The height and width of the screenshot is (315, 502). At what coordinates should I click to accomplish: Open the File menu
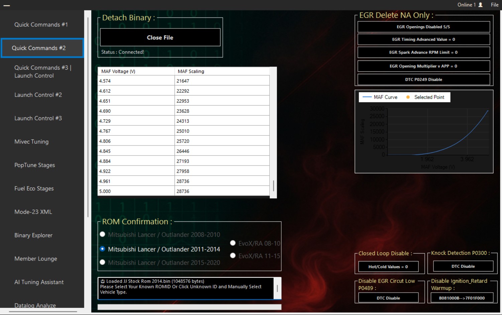click(x=495, y=5)
